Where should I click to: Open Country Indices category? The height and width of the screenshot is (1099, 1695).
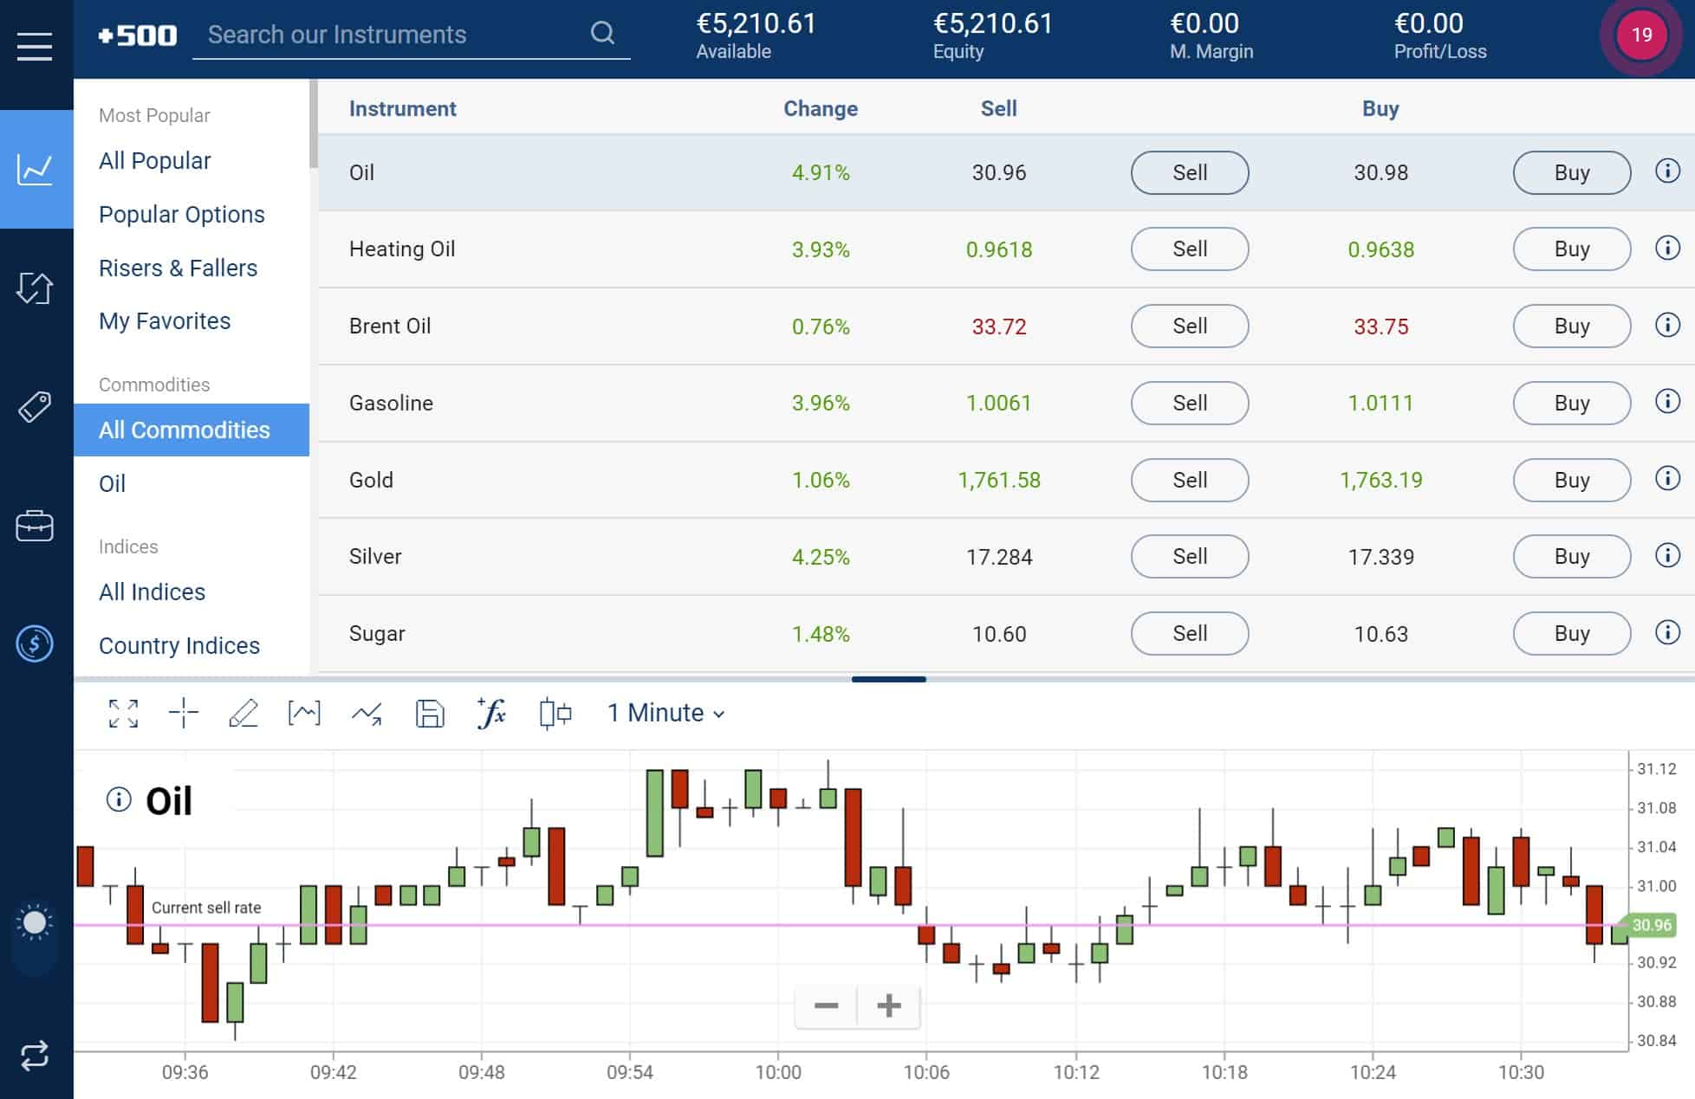[x=179, y=646]
